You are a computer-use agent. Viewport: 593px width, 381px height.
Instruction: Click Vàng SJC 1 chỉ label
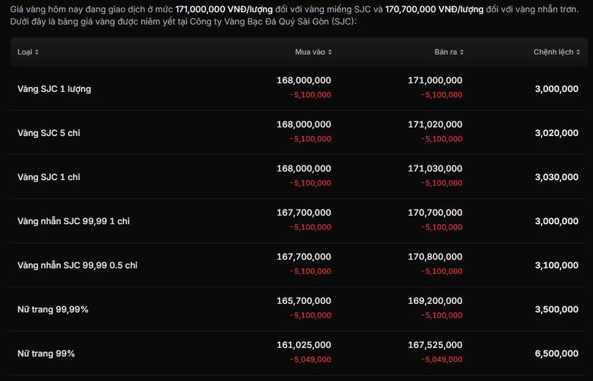click(x=48, y=177)
